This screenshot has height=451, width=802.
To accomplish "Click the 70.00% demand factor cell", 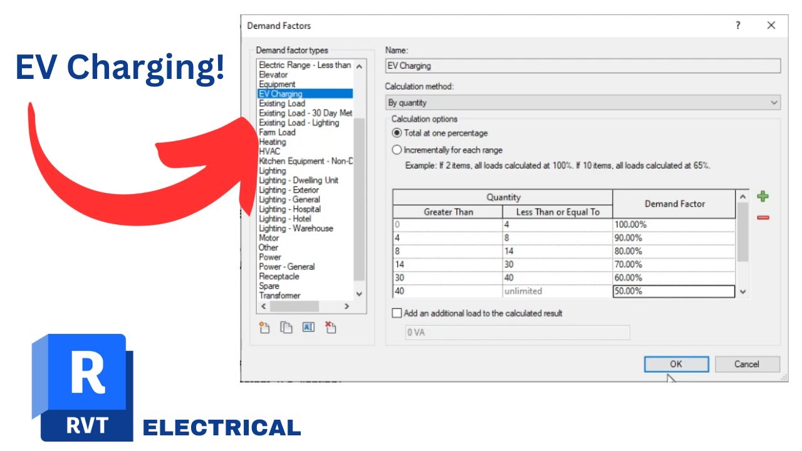I will tap(674, 264).
